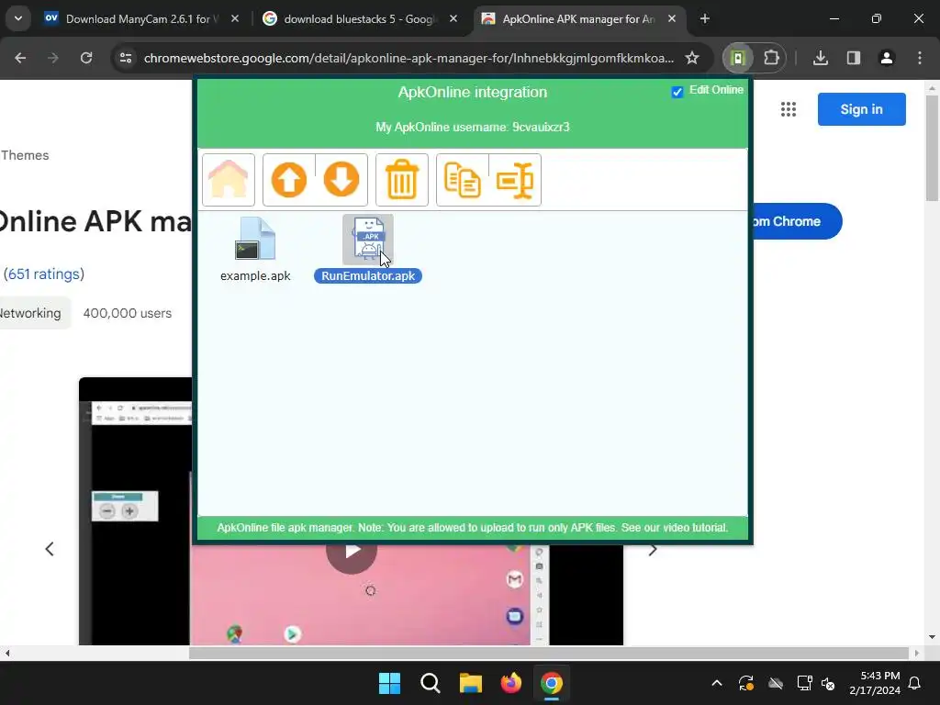
Task: Click the Sign in button
Action: 861,109
